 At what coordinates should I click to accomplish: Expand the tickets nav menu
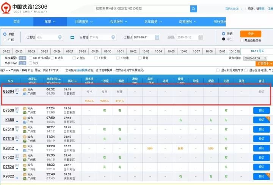tap(50, 22)
